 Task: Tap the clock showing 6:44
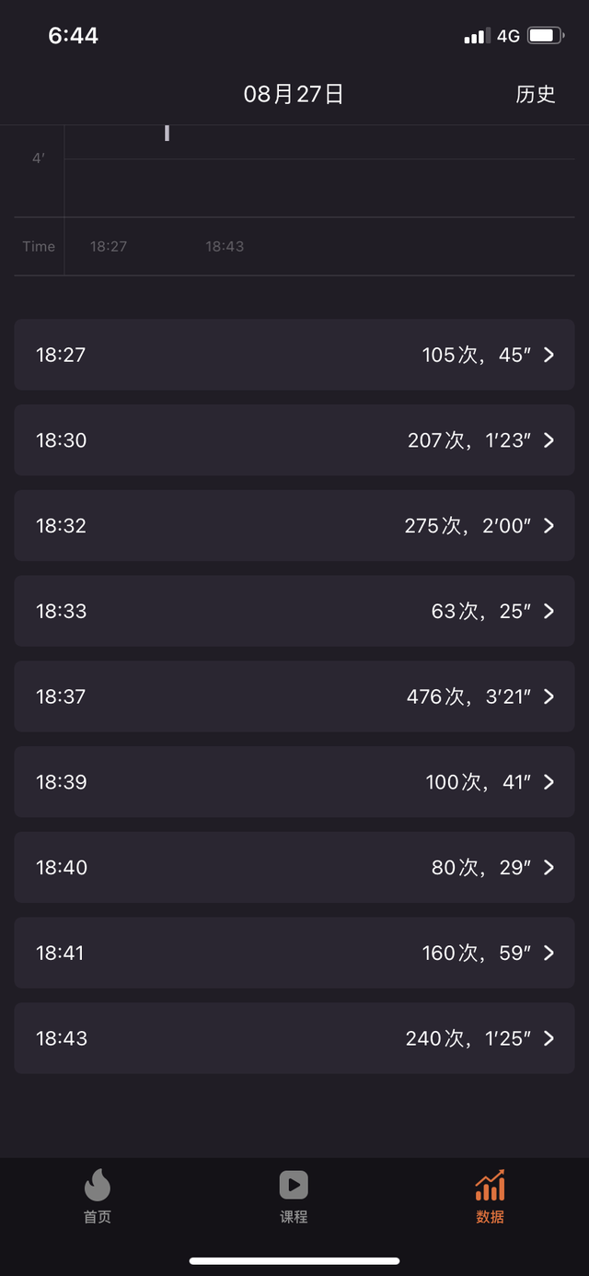click(73, 36)
